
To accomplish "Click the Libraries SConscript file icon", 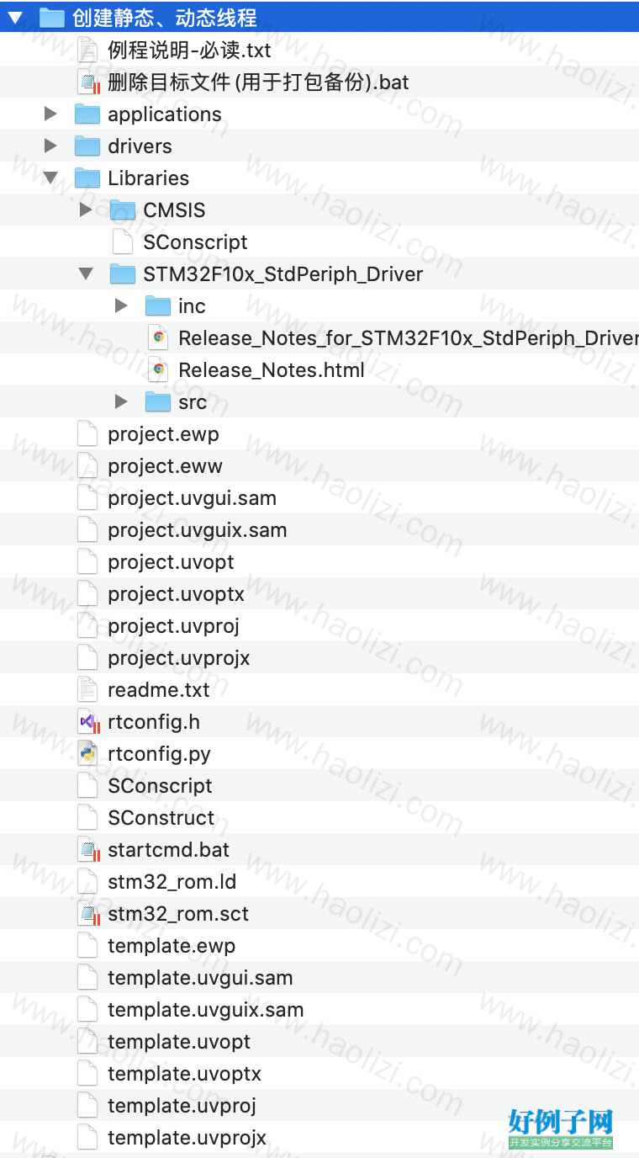I will [123, 242].
